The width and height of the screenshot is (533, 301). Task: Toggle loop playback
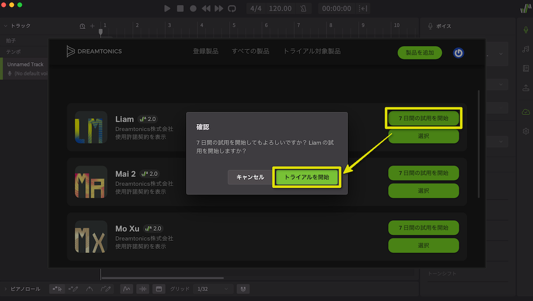tap(232, 9)
